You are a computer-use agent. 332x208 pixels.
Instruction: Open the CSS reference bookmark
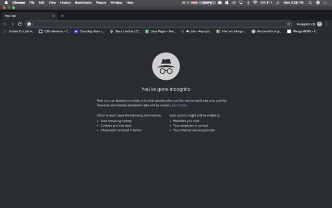pos(54,31)
